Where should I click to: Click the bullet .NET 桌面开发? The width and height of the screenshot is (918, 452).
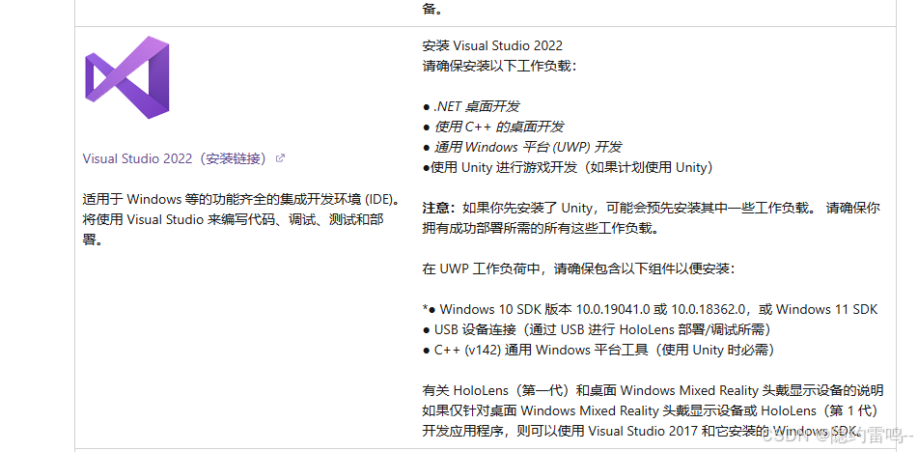coord(471,106)
